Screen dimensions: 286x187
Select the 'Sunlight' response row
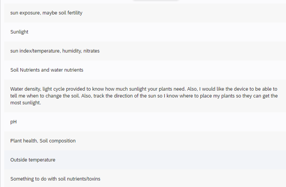click(20, 32)
